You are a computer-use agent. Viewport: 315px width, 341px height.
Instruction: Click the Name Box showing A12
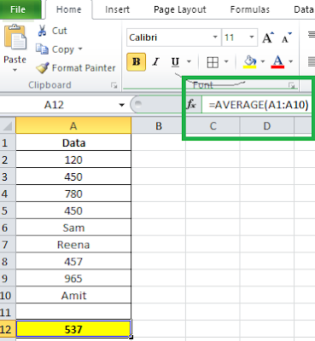tap(54, 105)
